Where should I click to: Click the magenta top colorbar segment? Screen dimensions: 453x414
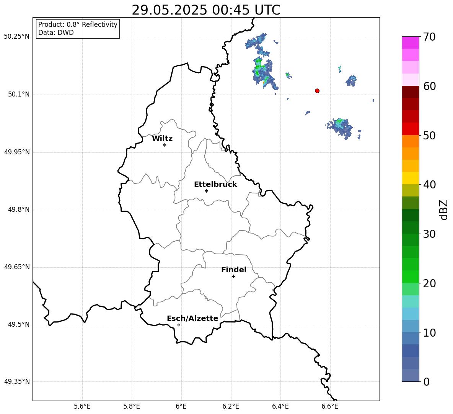coord(411,43)
